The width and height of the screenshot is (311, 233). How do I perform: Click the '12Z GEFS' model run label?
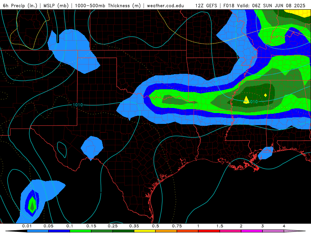coord(206,5)
